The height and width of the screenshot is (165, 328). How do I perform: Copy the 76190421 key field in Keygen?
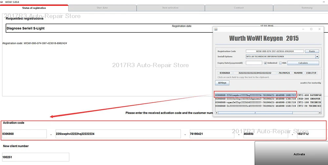(284, 73)
